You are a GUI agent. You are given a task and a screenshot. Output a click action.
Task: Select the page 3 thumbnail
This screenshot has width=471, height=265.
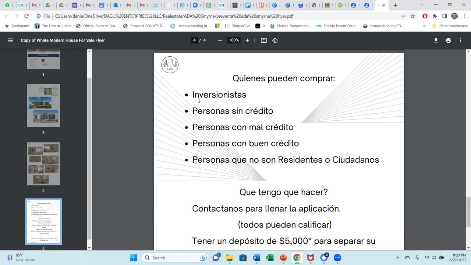pyautogui.click(x=43, y=164)
